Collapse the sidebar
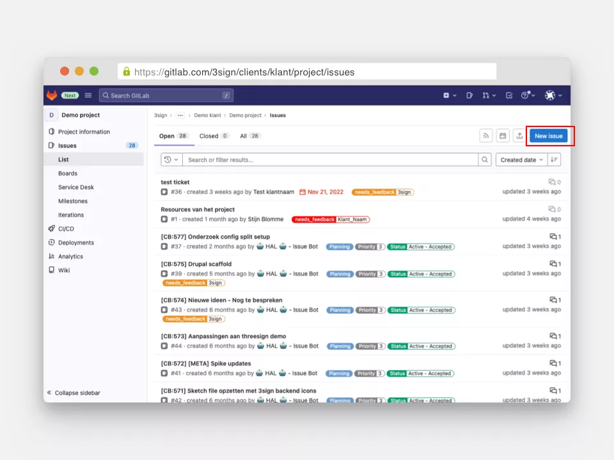 tap(74, 393)
